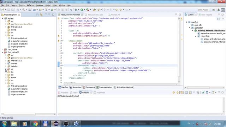
Task: Switch to the Instrumentation manifest tab
Action: tap(104, 87)
